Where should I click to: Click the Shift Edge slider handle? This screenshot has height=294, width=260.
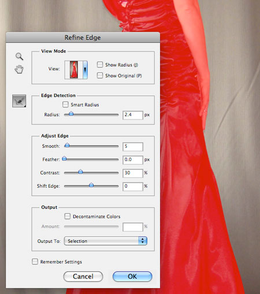click(91, 185)
